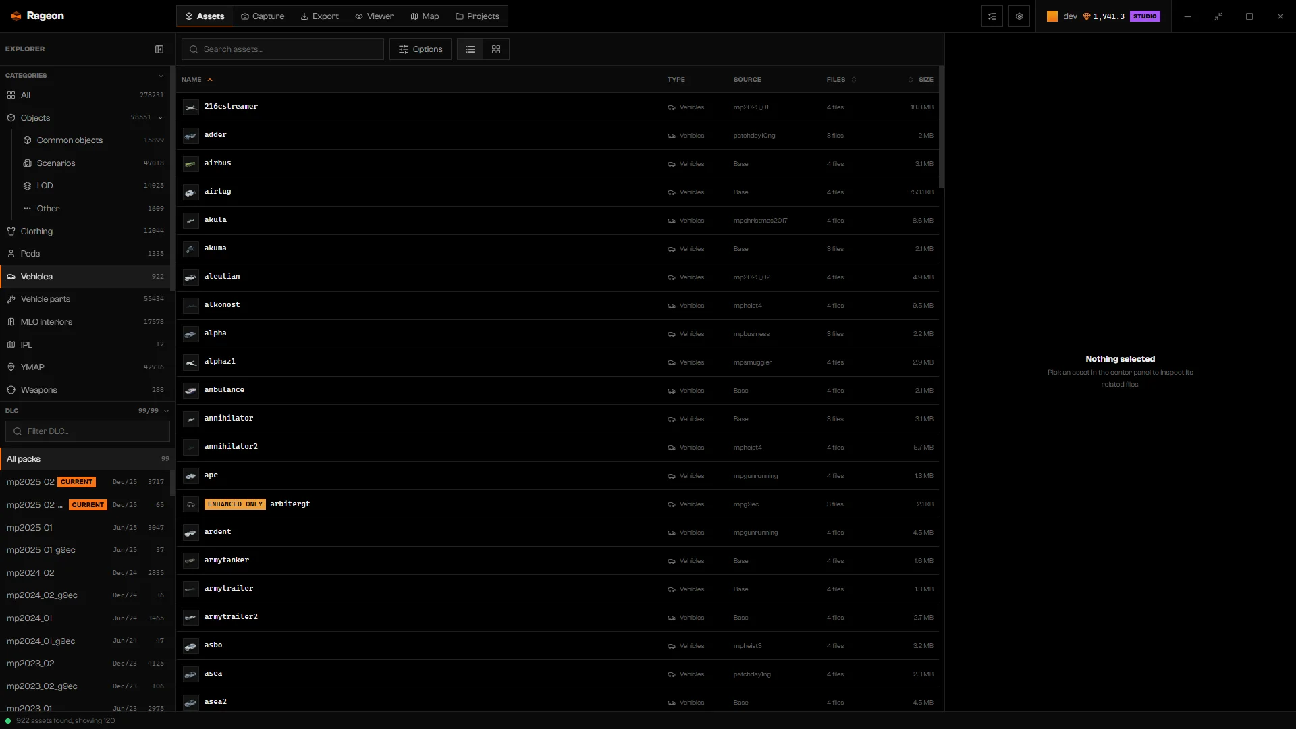The height and width of the screenshot is (729, 1296).
Task: Open the Export tab
Action: click(320, 16)
